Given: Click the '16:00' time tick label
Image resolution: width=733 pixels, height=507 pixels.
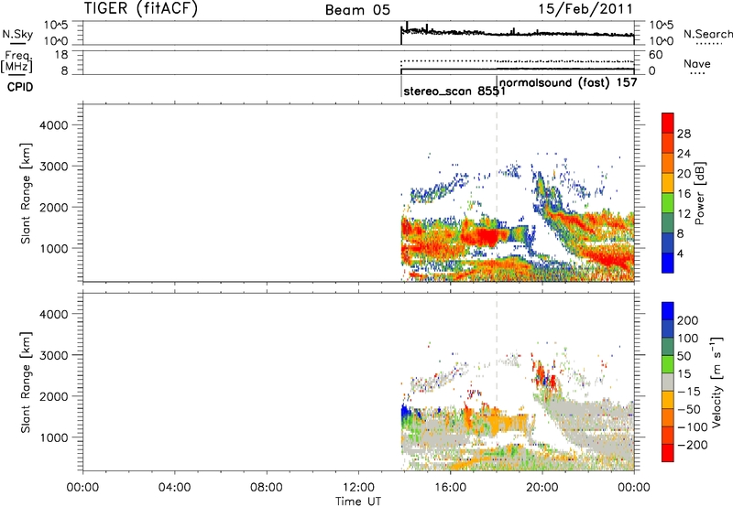Looking at the screenshot, I should click(450, 488).
